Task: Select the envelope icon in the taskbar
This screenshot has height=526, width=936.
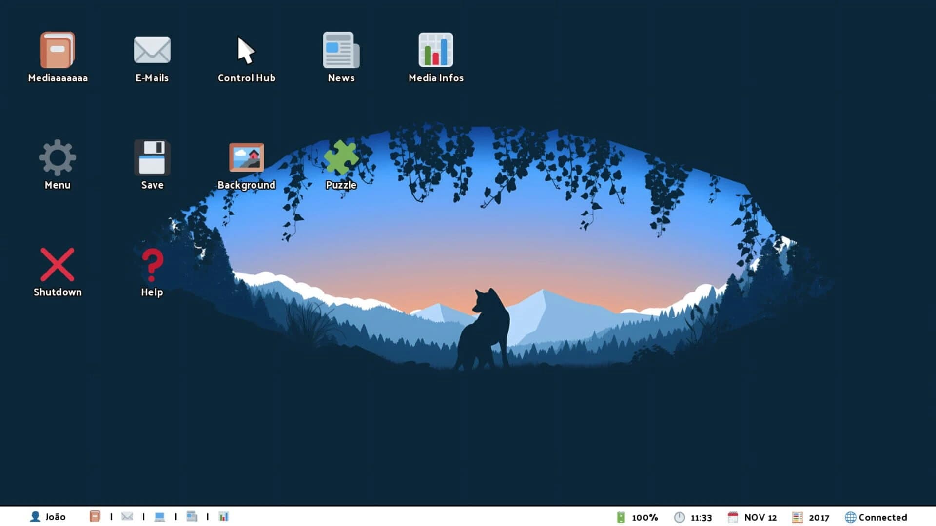Action: (x=127, y=516)
